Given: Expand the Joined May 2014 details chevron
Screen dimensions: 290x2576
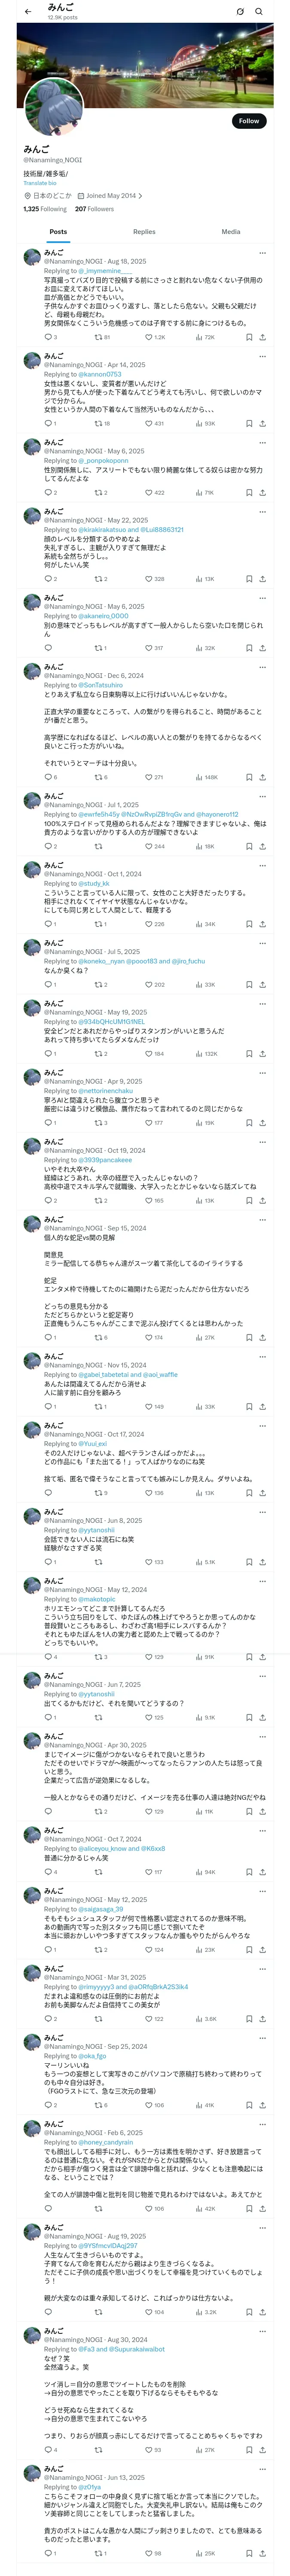Looking at the screenshot, I should [140, 196].
